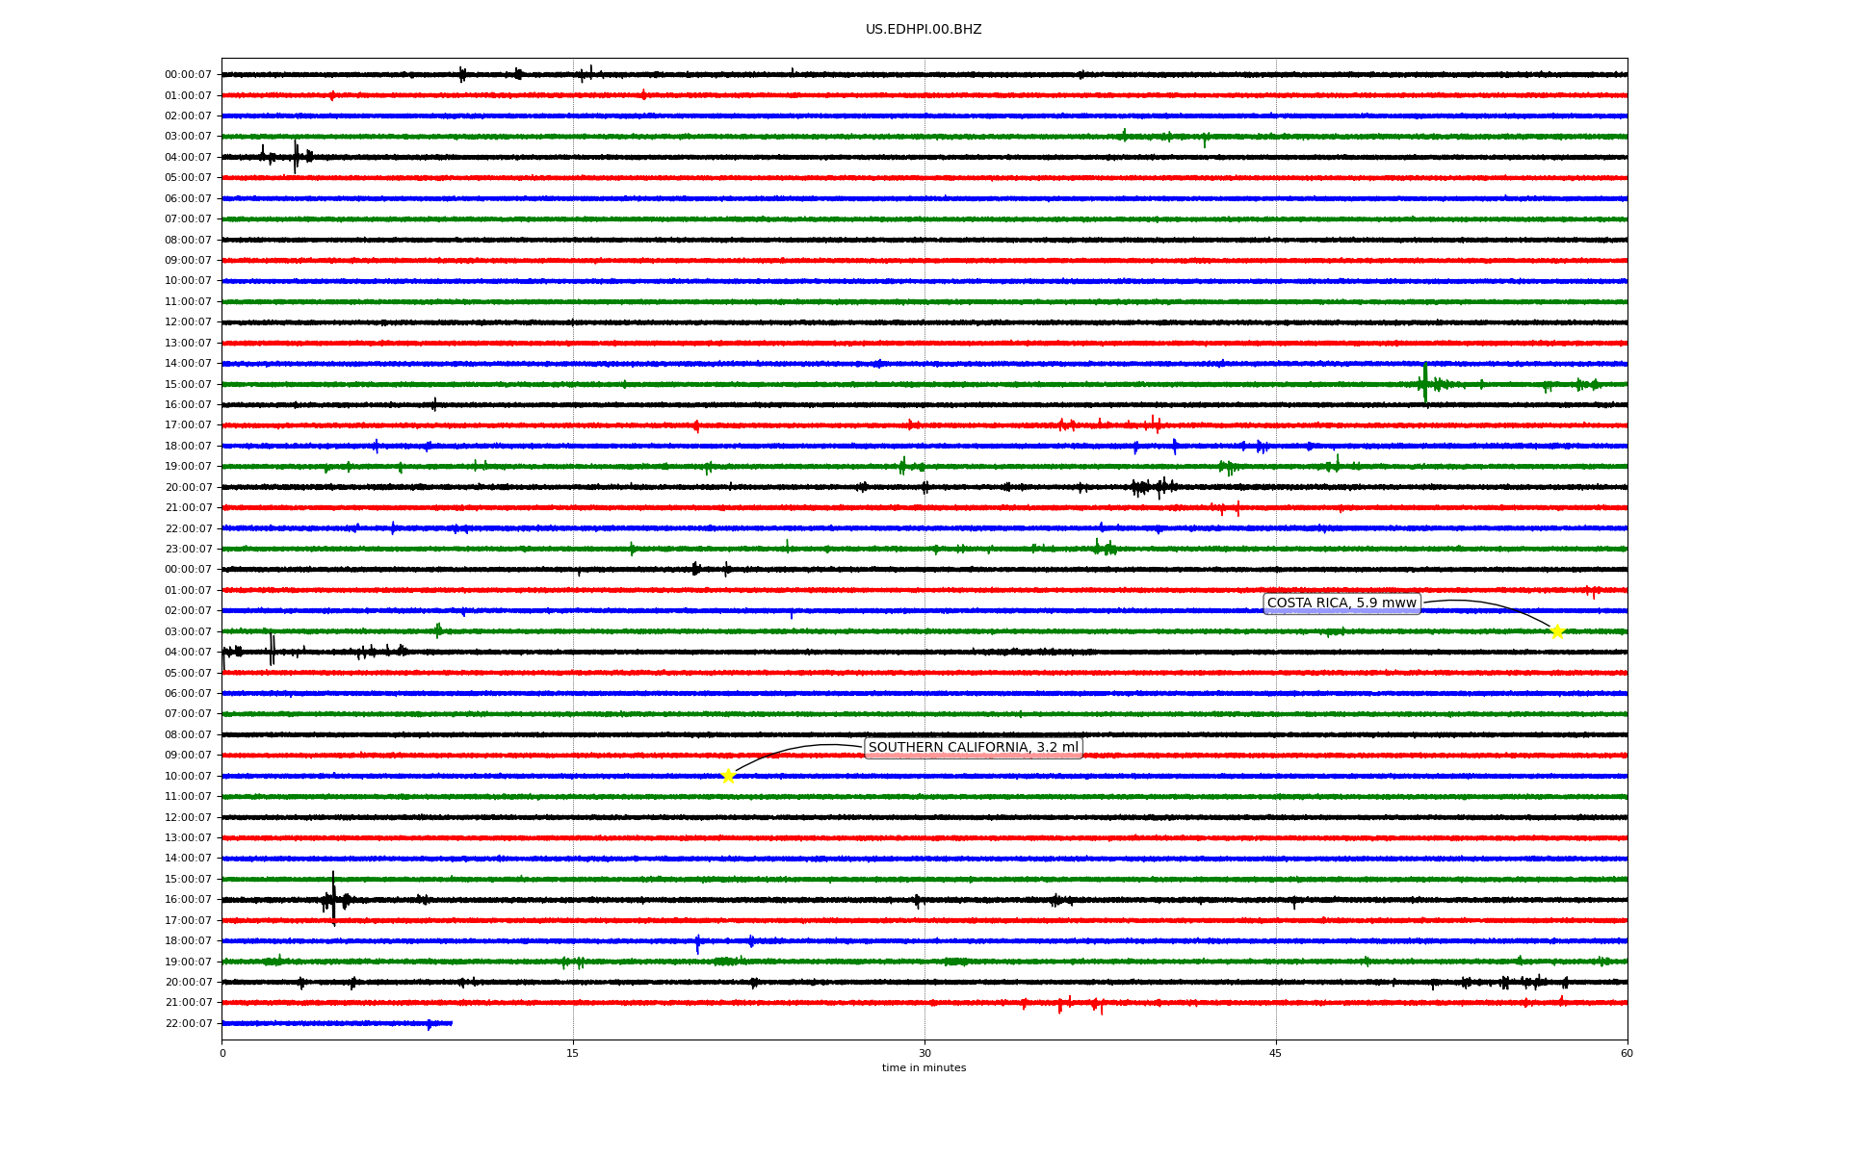Click the 30 tick on the x-axis

coord(924,1053)
